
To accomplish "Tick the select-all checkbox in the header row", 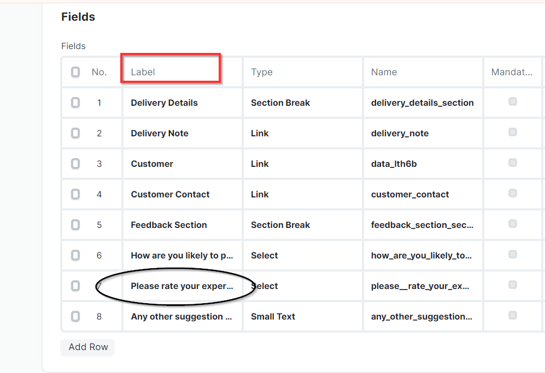I will click(x=75, y=72).
